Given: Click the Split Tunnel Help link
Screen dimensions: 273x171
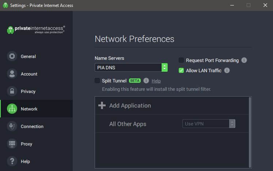Looking at the screenshot, I should [156, 81].
